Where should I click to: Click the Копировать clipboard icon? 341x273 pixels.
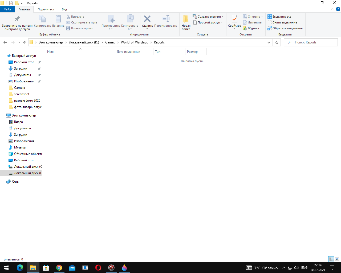pyautogui.click(x=42, y=19)
